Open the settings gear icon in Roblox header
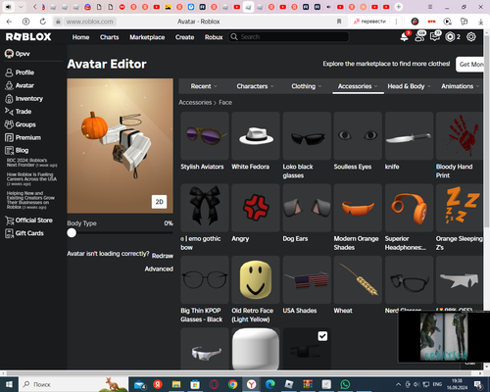 471,37
